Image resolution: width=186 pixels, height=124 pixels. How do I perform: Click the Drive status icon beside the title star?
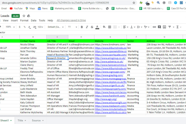(x=28, y=16)
